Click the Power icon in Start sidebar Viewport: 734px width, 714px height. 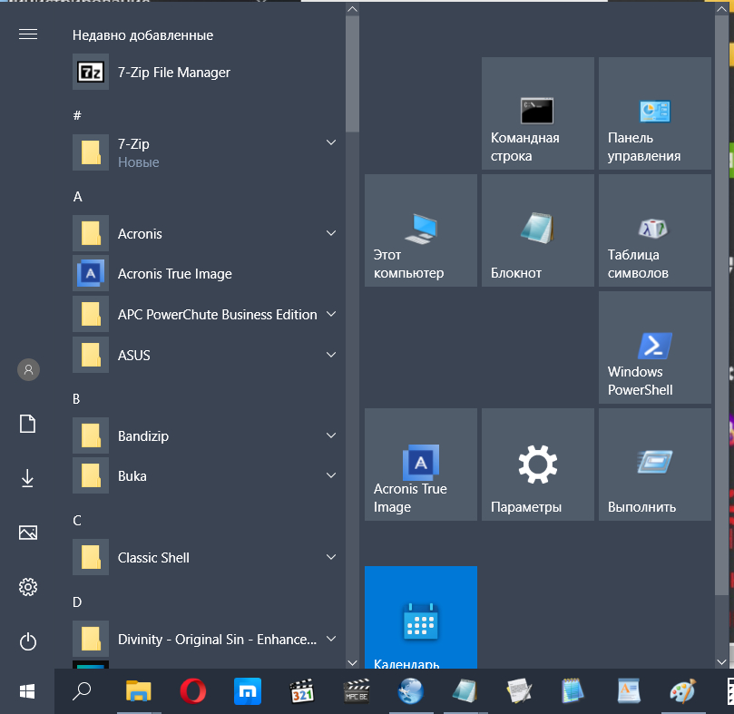[x=28, y=641]
